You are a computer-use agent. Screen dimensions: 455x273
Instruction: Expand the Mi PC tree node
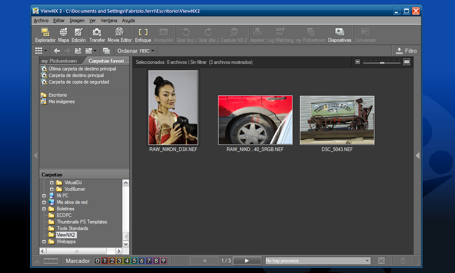tap(44, 196)
